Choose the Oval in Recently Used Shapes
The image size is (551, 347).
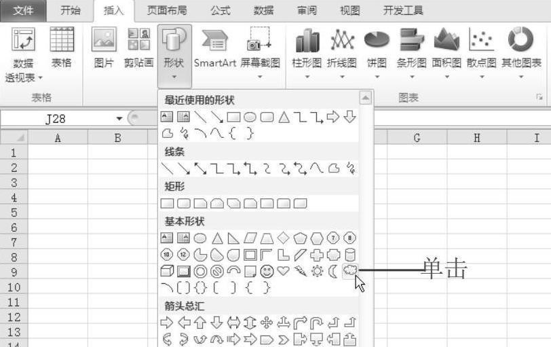tap(250, 117)
